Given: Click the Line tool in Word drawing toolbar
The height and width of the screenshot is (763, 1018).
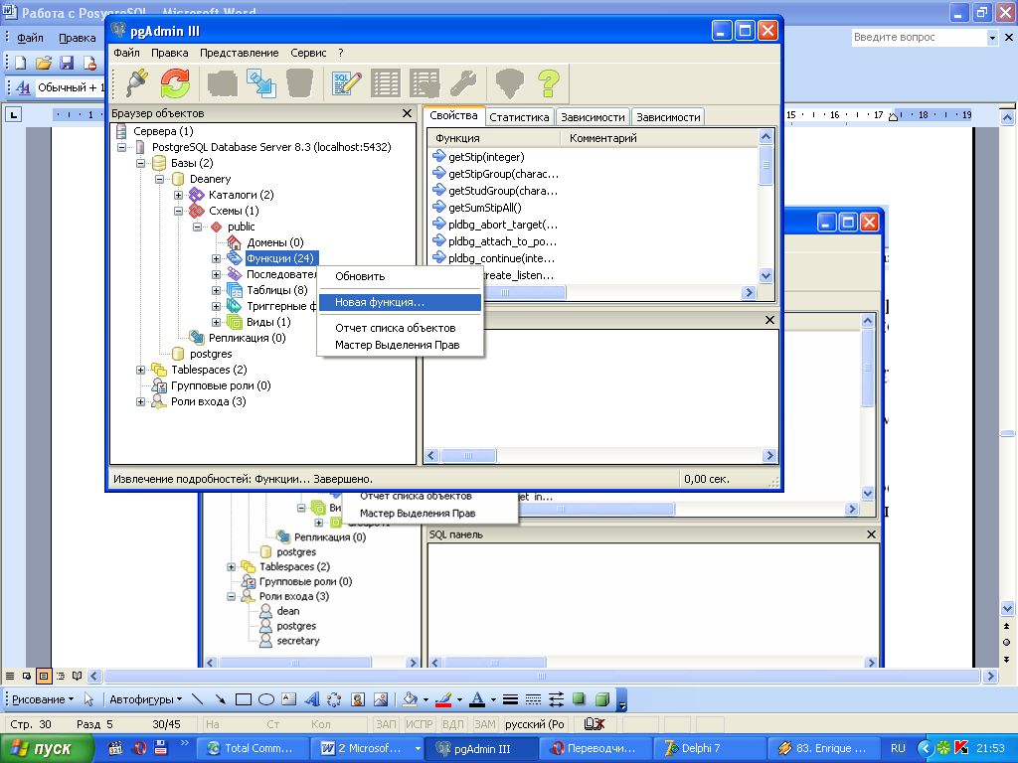Looking at the screenshot, I should 198,699.
